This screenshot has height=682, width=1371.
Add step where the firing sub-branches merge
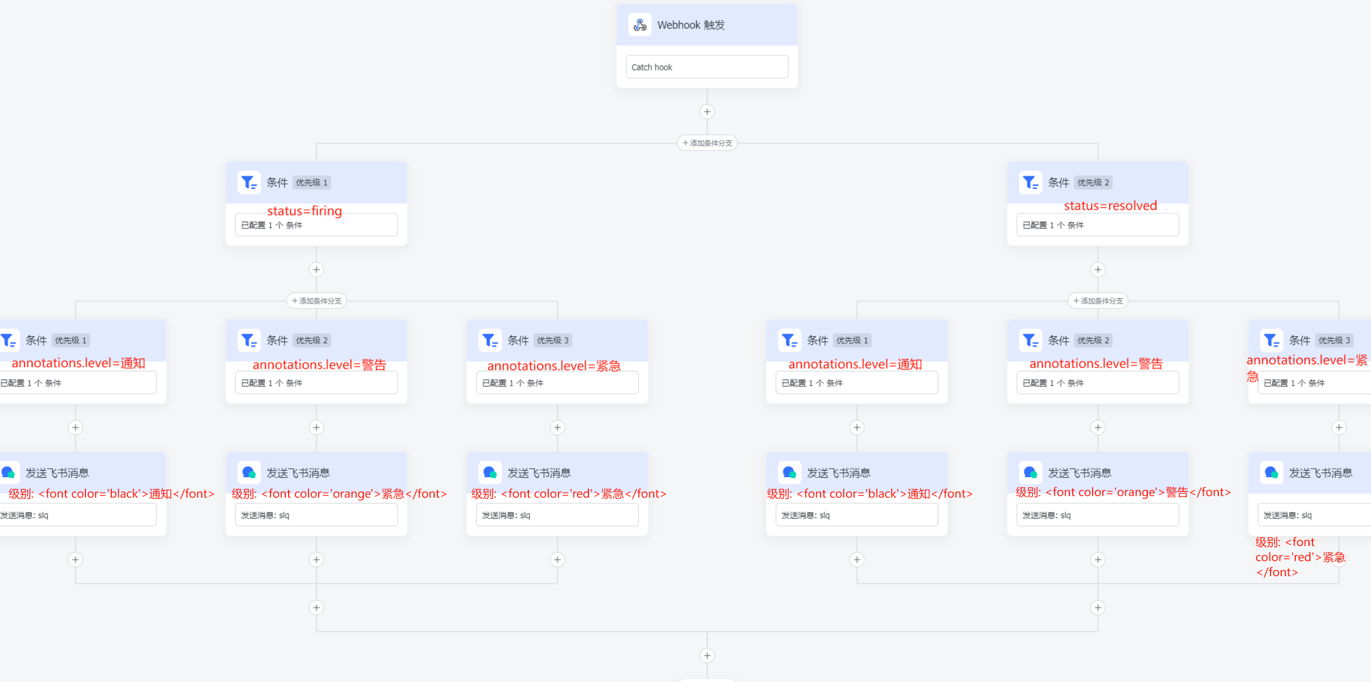pyautogui.click(x=317, y=608)
